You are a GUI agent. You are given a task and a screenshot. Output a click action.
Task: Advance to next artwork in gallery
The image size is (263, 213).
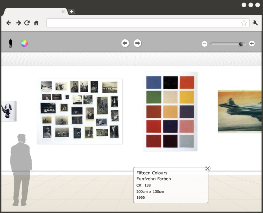pyautogui.click(x=138, y=43)
